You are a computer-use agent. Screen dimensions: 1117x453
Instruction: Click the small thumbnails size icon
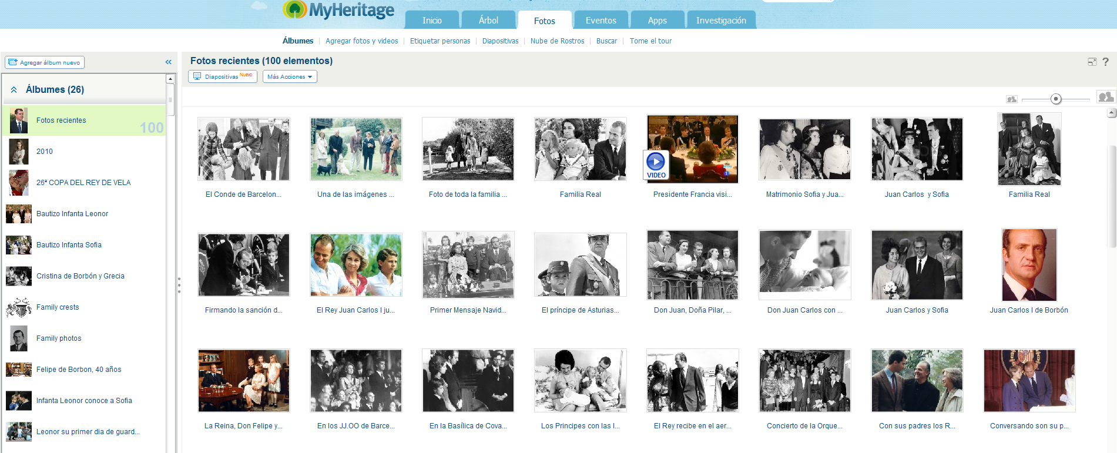point(1011,99)
